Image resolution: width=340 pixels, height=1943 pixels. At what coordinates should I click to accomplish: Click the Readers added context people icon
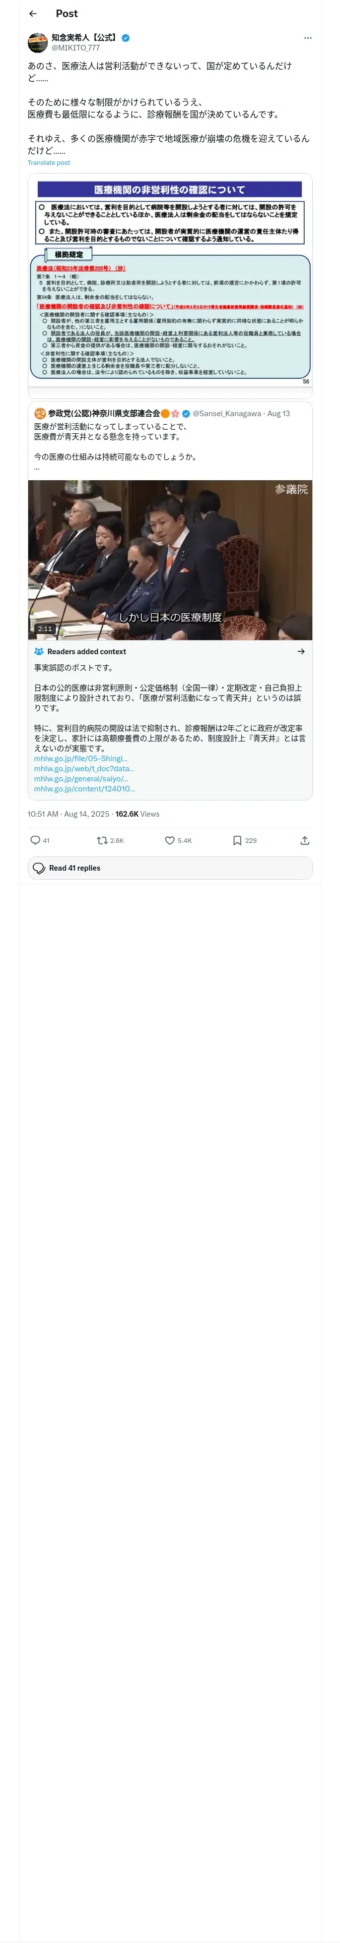point(38,652)
